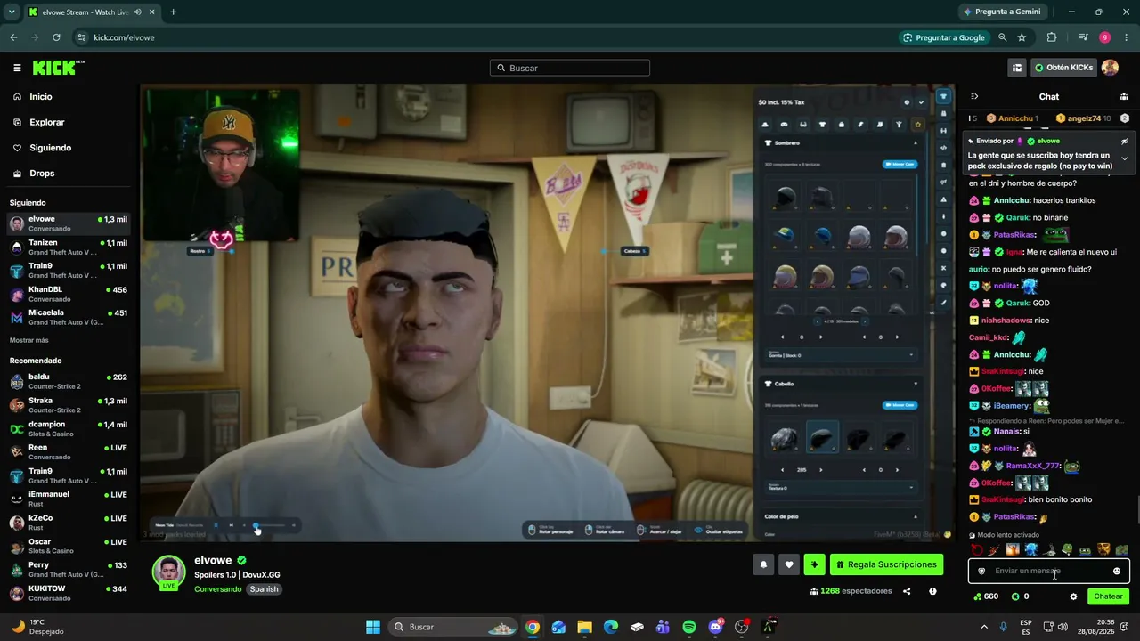1140x641 pixels.
Task: Bookmark this page with star icon
Action: [1022, 37]
